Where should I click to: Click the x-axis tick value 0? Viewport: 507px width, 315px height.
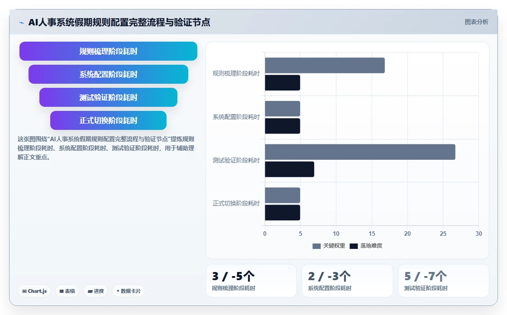(265, 234)
